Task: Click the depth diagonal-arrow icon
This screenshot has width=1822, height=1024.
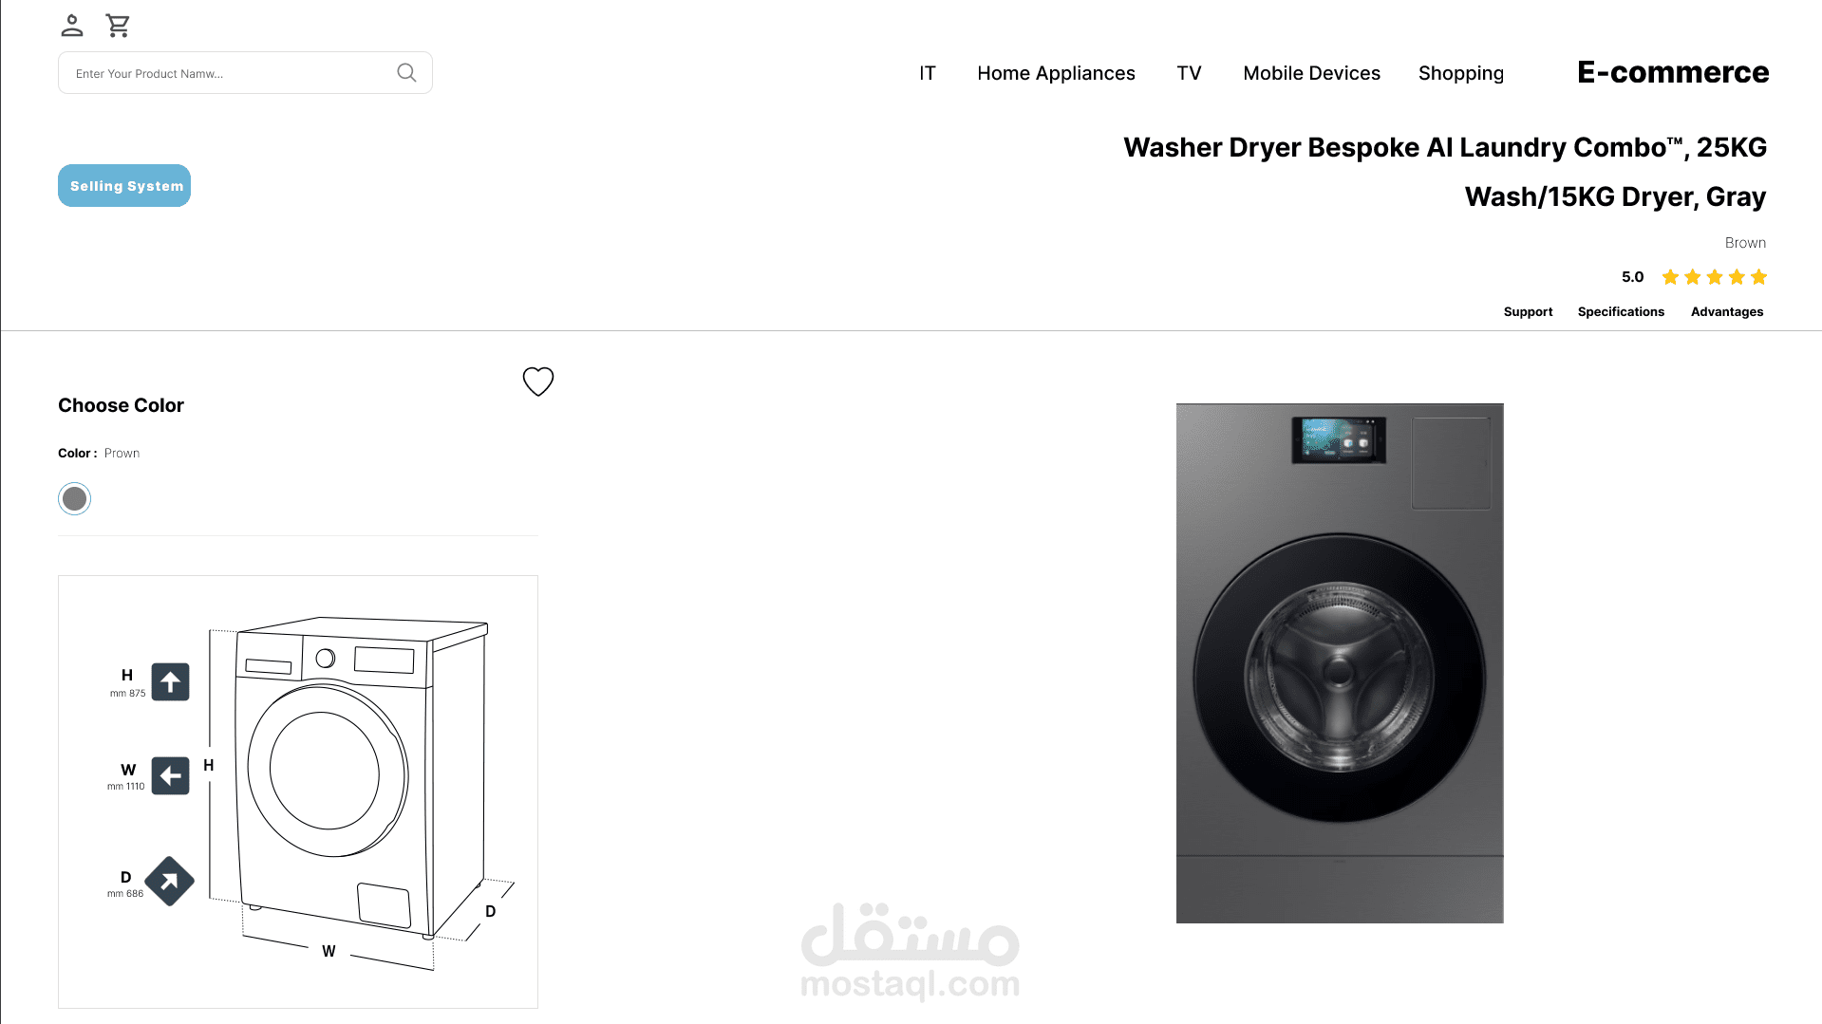Action: [169, 882]
